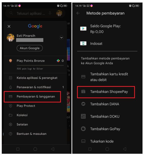Add ShopeePay as payment method

(x=106, y=92)
